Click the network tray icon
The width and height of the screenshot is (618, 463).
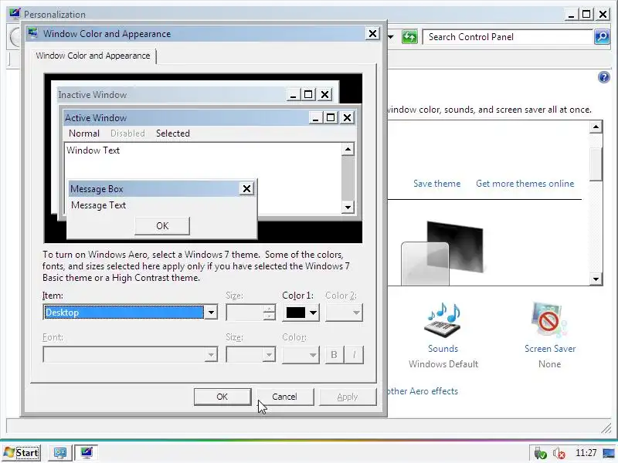(x=539, y=453)
